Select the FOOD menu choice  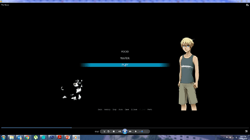tap(125, 52)
